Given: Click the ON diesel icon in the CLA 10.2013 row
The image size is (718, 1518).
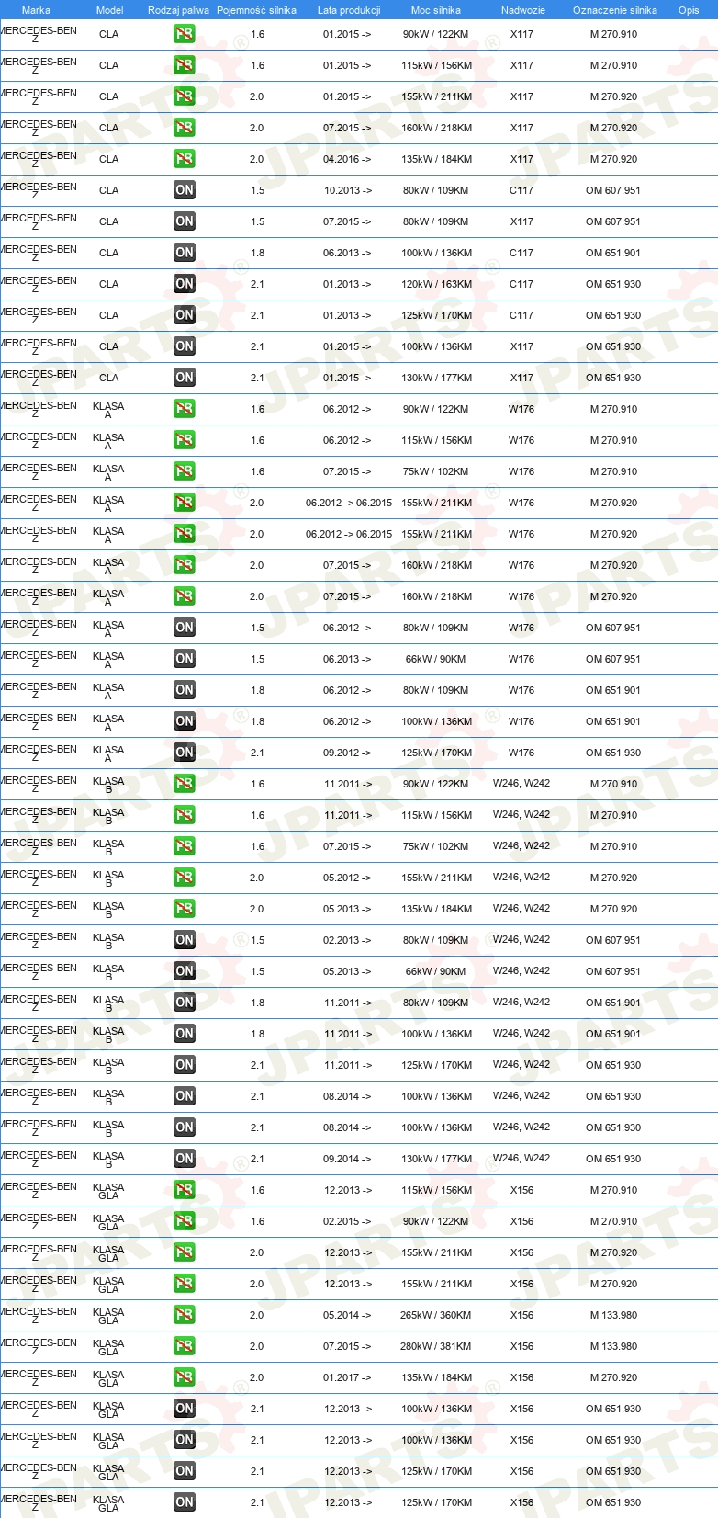Looking at the screenshot, I should pyautogui.click(x=185, y=190).
